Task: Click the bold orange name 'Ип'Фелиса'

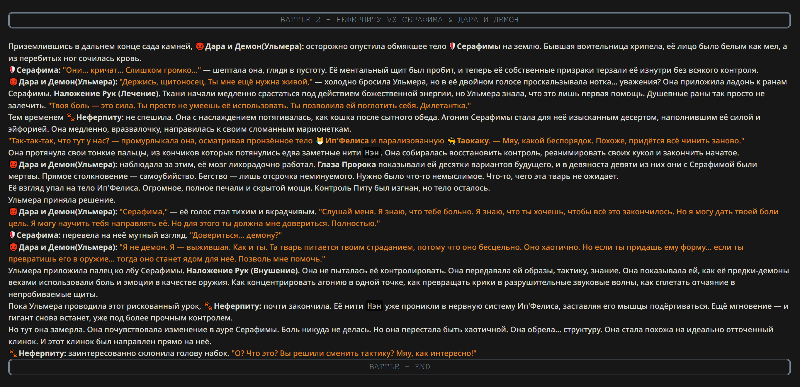Action: (347, 141)
